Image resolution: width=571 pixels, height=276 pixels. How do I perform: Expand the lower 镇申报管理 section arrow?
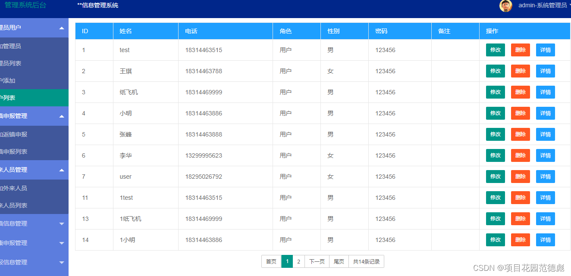pyautogui.click(x=62, y=243)
